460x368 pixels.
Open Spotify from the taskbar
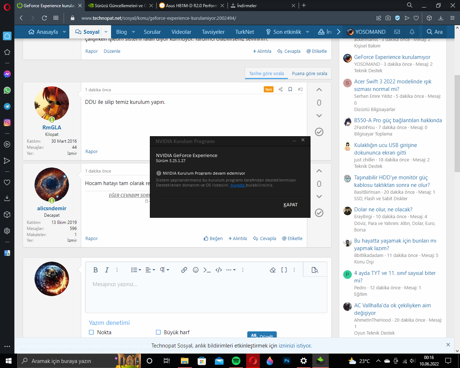tap(236, 361)
